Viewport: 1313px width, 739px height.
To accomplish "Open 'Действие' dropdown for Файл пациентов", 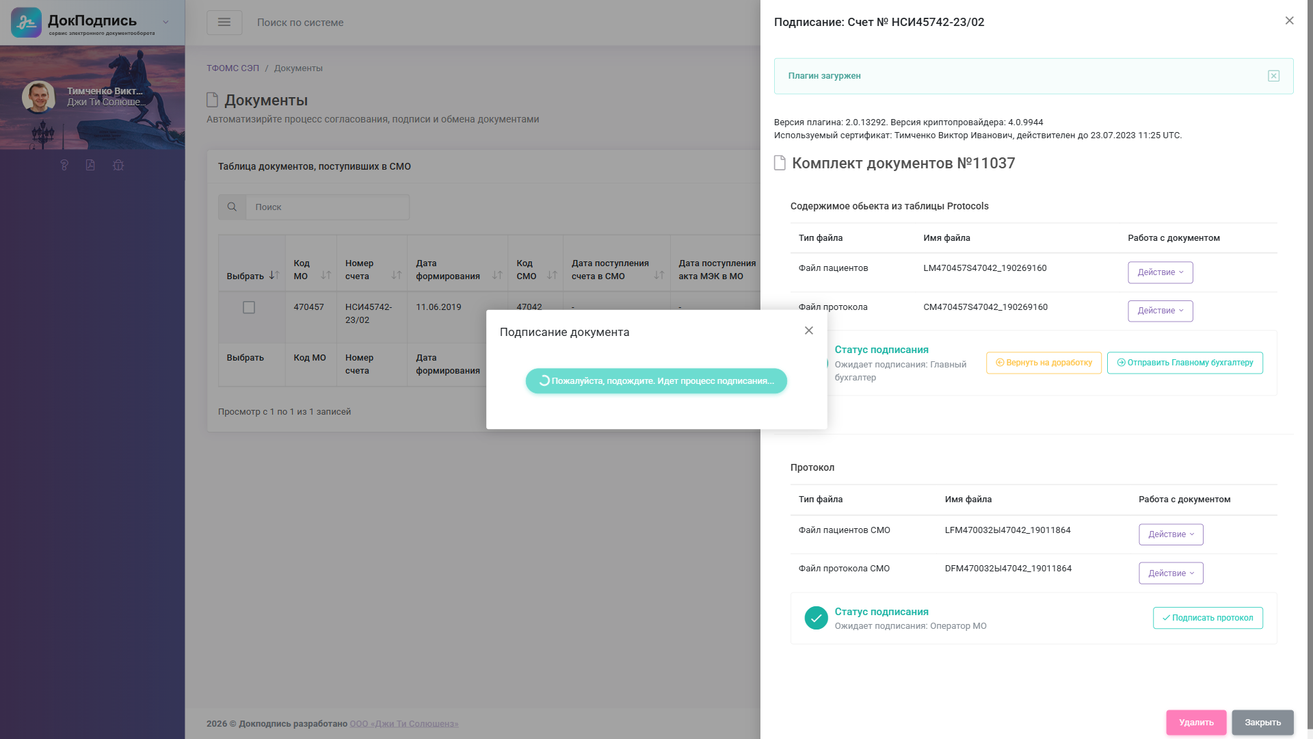I will click(1160, 272).
